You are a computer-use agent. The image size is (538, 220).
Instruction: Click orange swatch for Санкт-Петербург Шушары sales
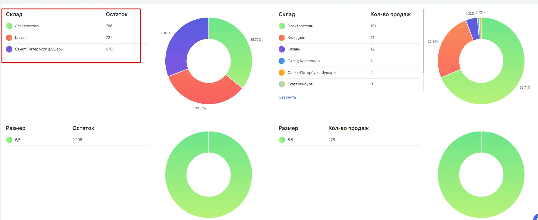(282, 72)
